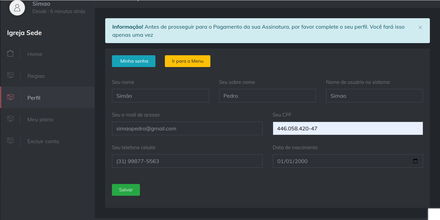Click the Perfil presentation icon
Screen dimensions: 440x220
coord(10,98)
